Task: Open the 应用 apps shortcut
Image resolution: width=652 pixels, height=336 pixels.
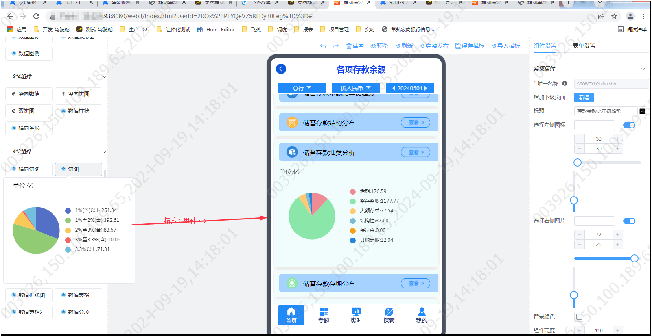Action: 17,29
